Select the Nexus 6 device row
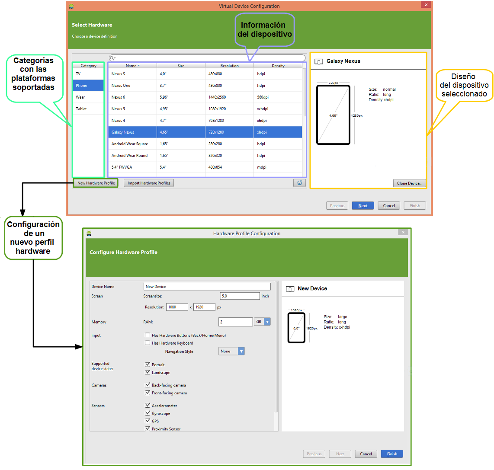The image size is (494, 470). (205, 97)
